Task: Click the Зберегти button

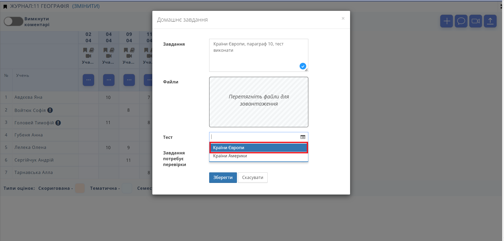Action: tap(223, 178)
